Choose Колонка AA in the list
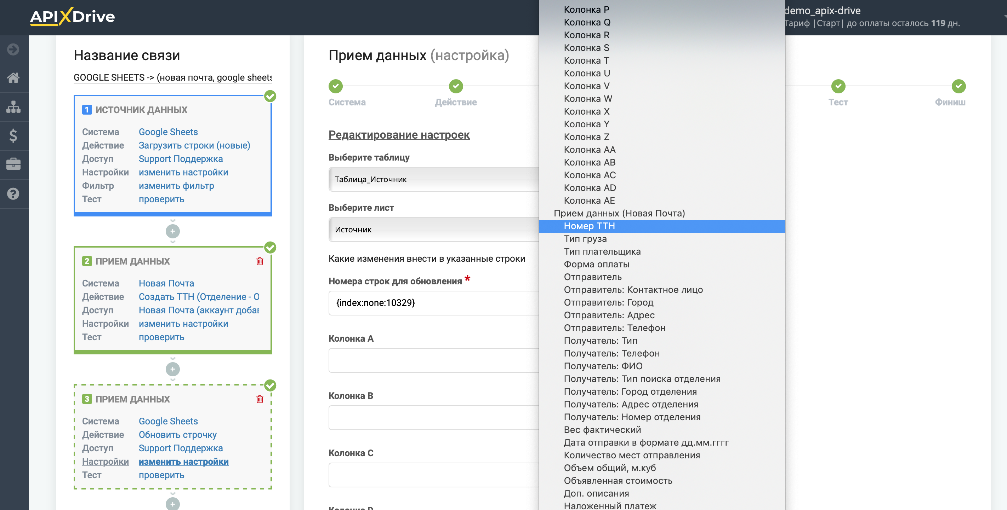 662,150
